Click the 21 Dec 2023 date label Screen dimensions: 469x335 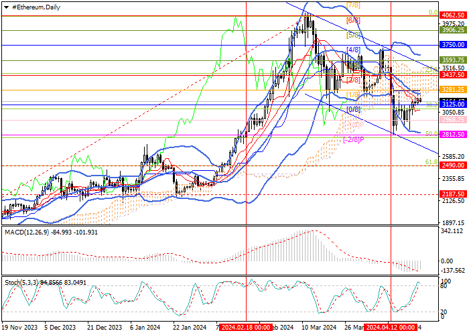coord(105,328)
